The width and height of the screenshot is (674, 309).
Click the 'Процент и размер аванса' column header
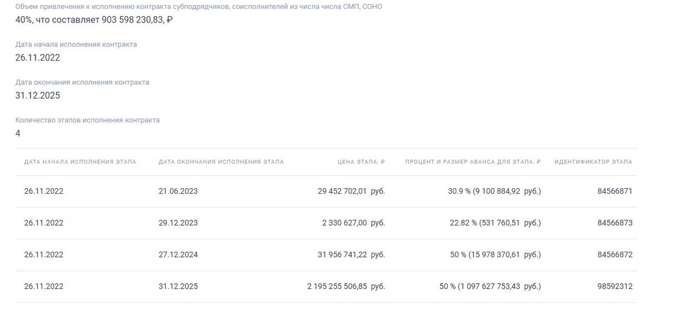(x=473, y=162)
